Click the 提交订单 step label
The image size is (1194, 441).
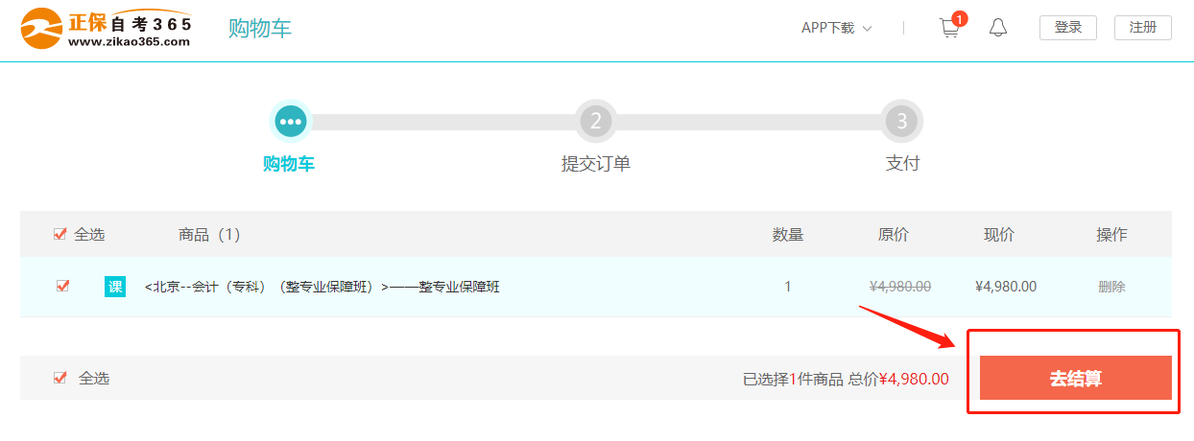coord(595,164)
